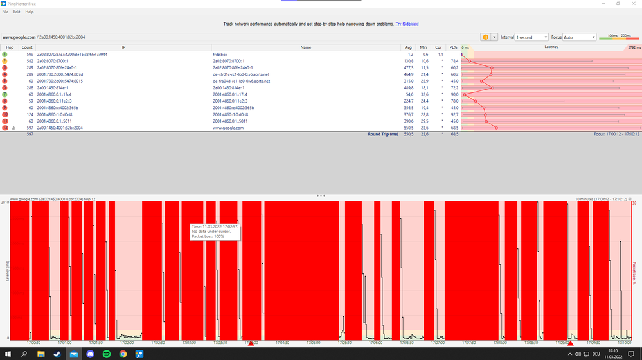Open the Interval 1 second dropdown

(x=531, y=37)
